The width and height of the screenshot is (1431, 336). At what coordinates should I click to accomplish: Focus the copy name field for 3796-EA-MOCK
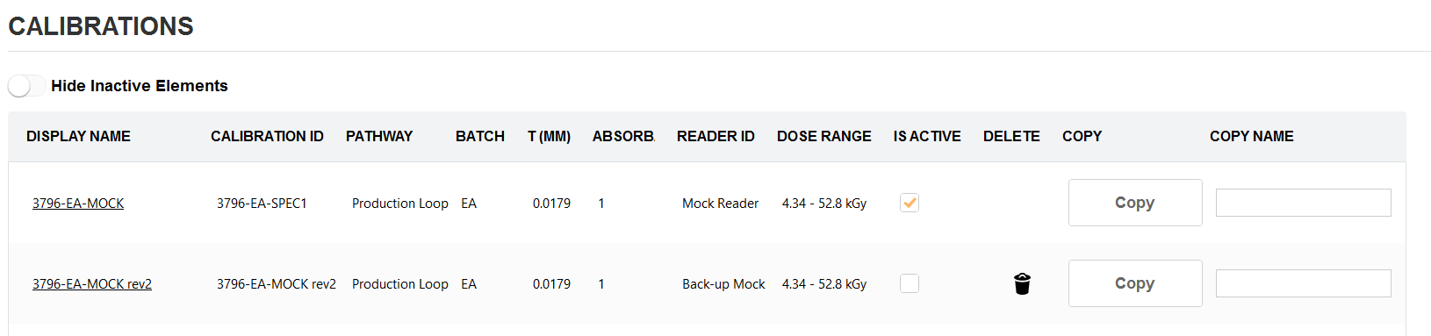coord(1304,203)
